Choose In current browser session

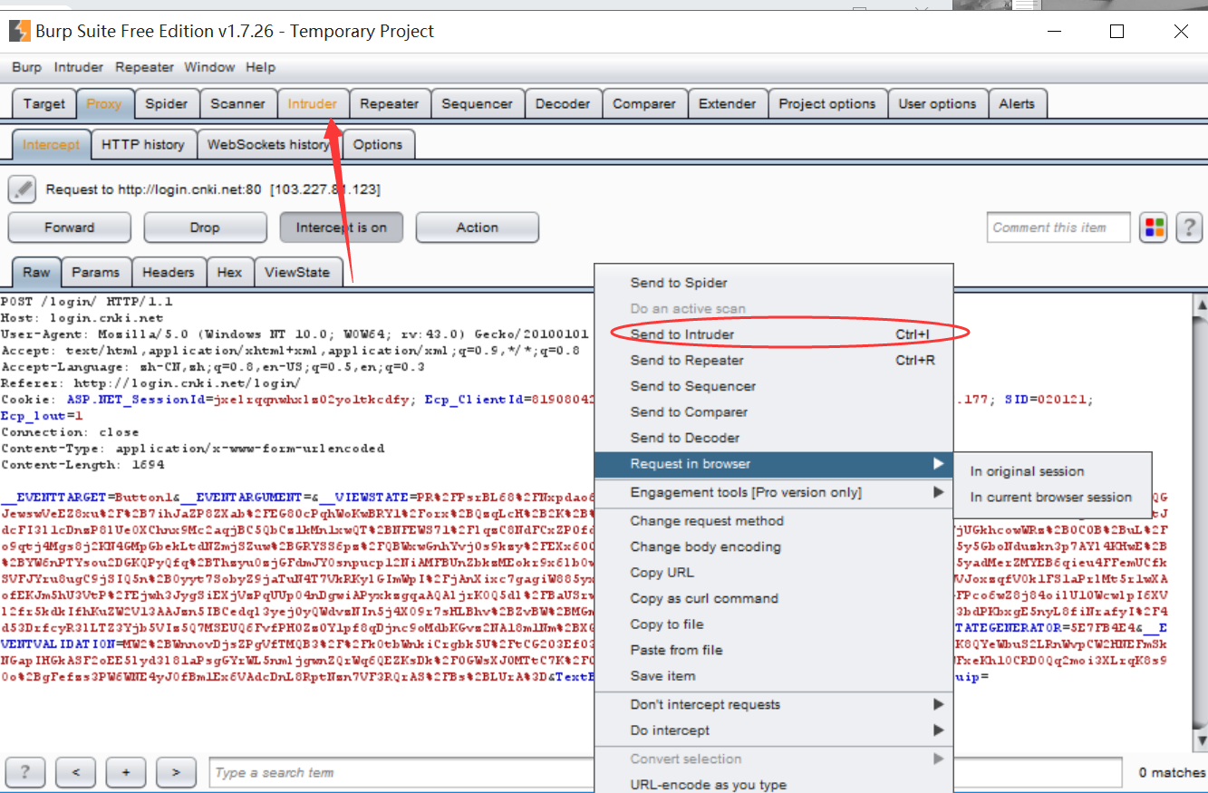click(x=1052, y=497)
